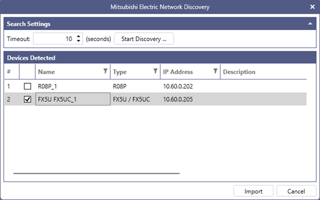
Task: Select the R08P_1 name cell
Action: [73, 86]
